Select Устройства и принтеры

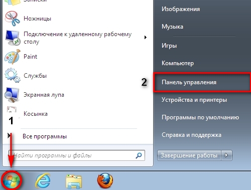point(194,100)
